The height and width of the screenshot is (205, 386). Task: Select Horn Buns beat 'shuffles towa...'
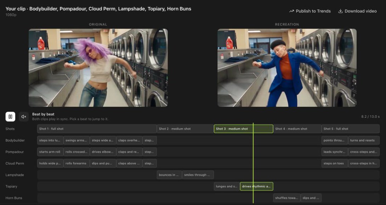(x=287, y=198)
